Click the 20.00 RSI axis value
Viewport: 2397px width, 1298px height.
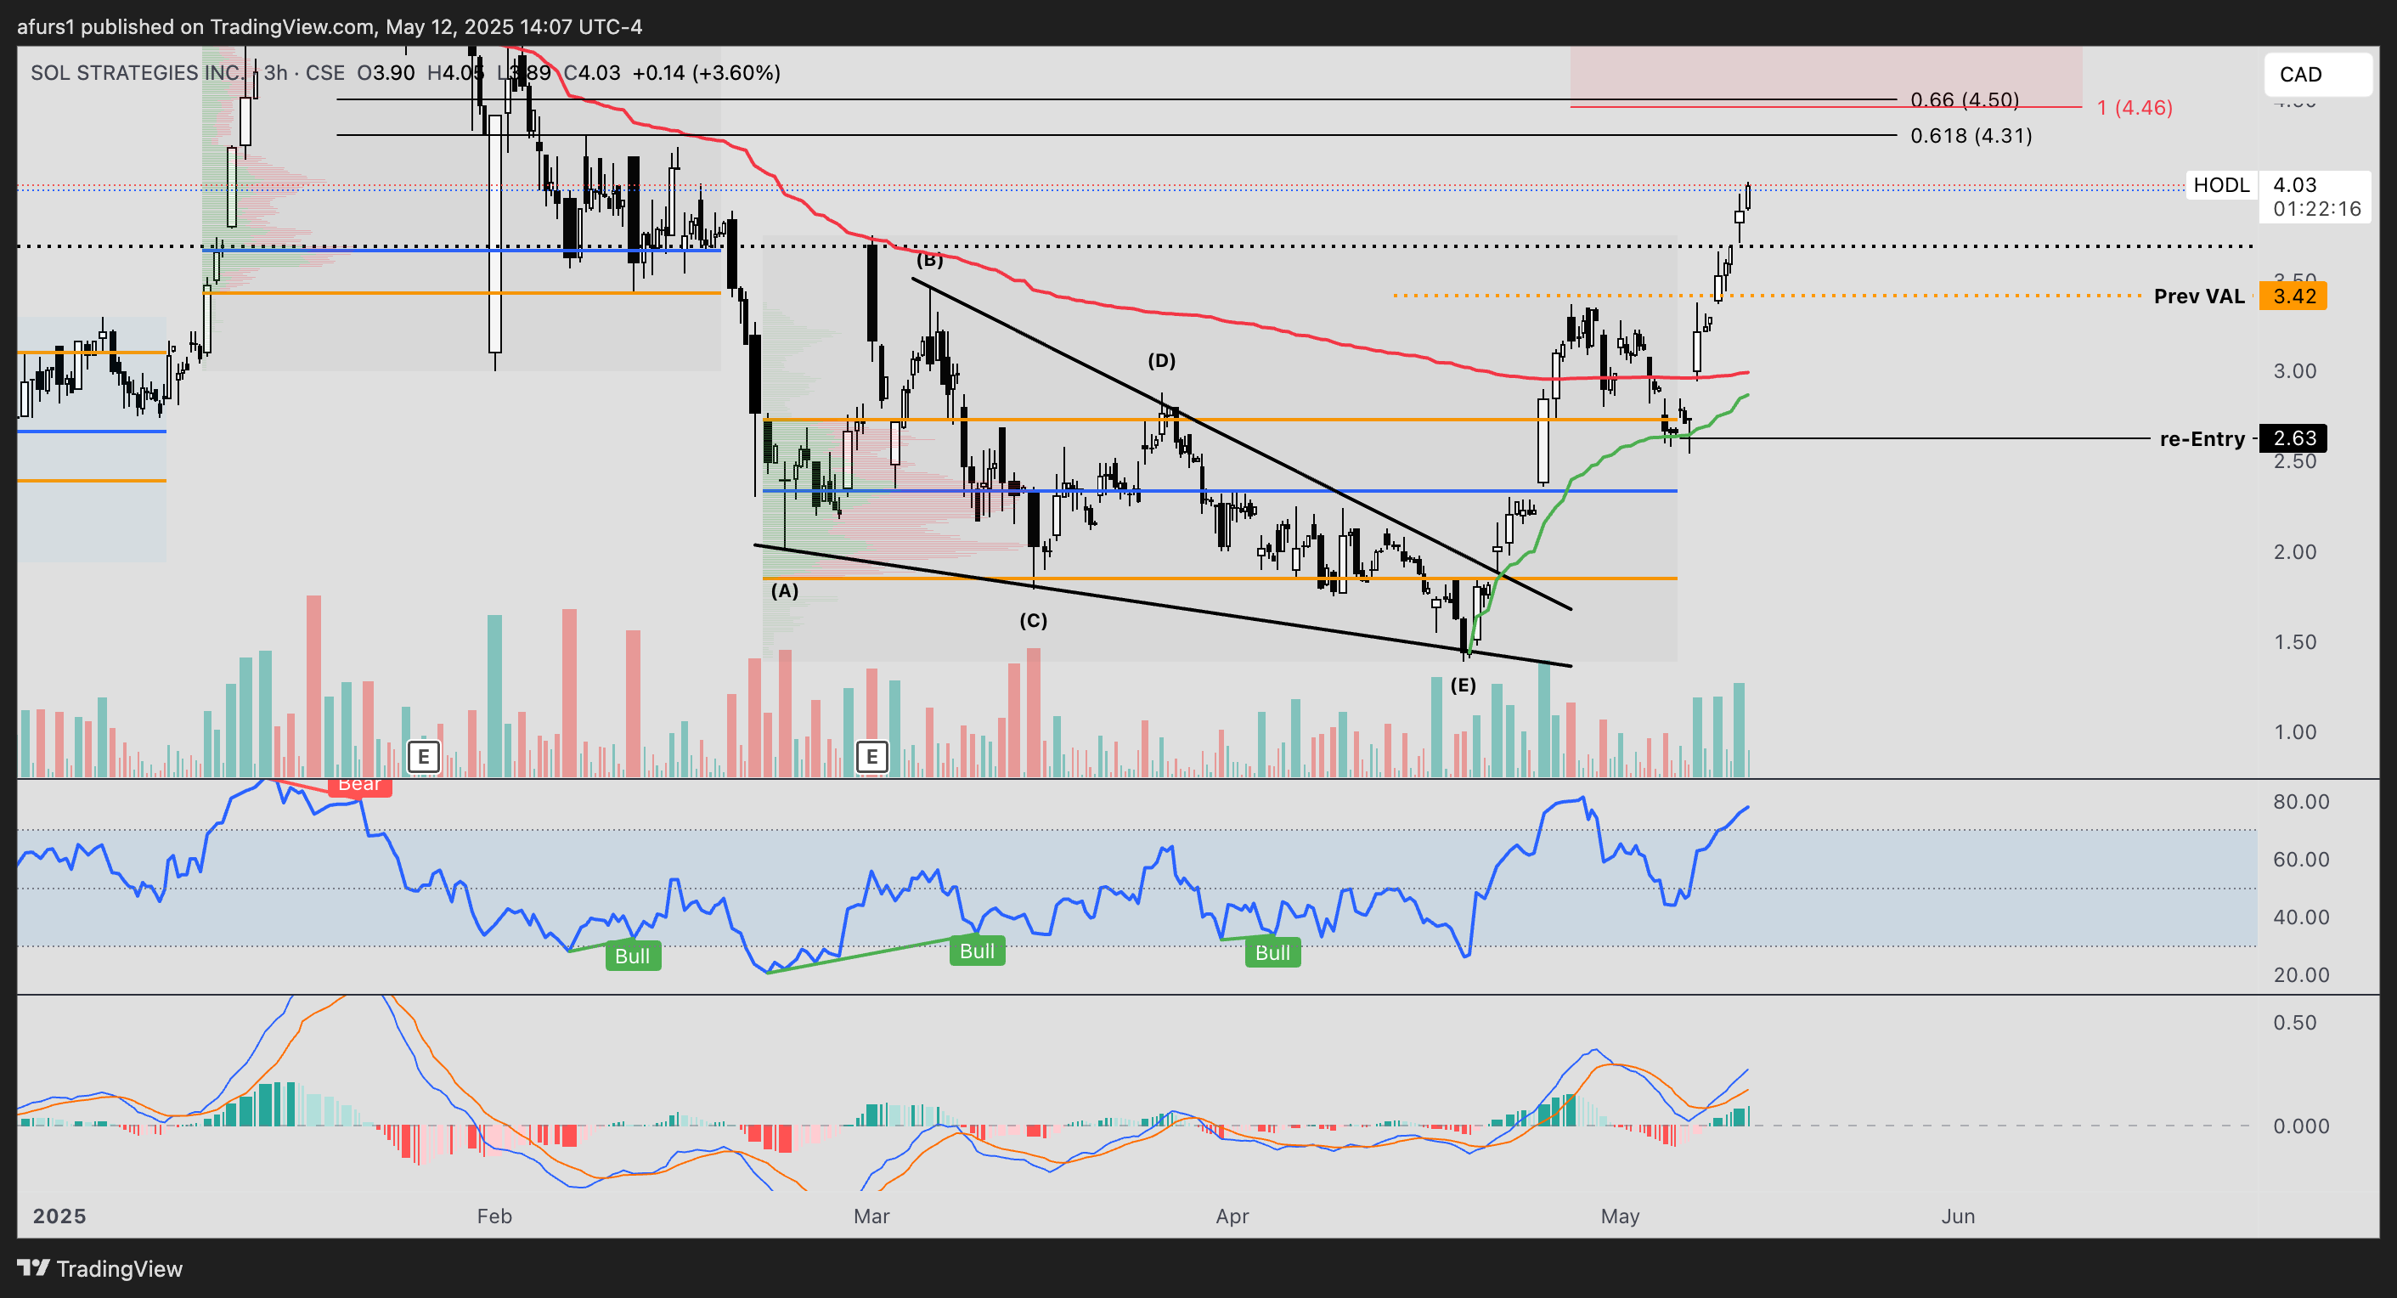click(2301, 975)
